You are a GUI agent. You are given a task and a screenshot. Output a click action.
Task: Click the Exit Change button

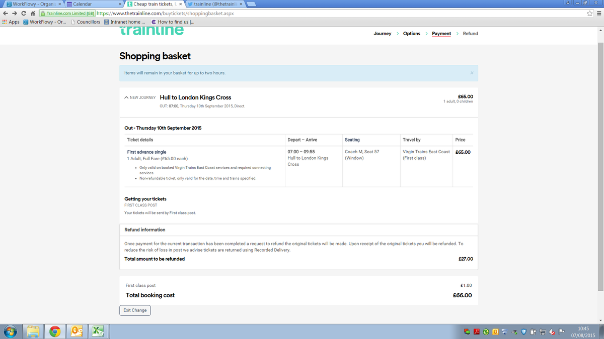[x=135, y=310]
